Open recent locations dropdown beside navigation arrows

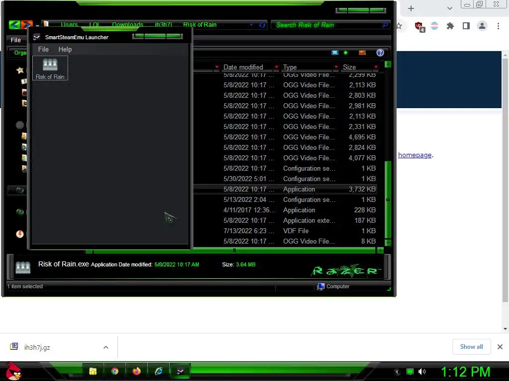click(x=37, y=25)
